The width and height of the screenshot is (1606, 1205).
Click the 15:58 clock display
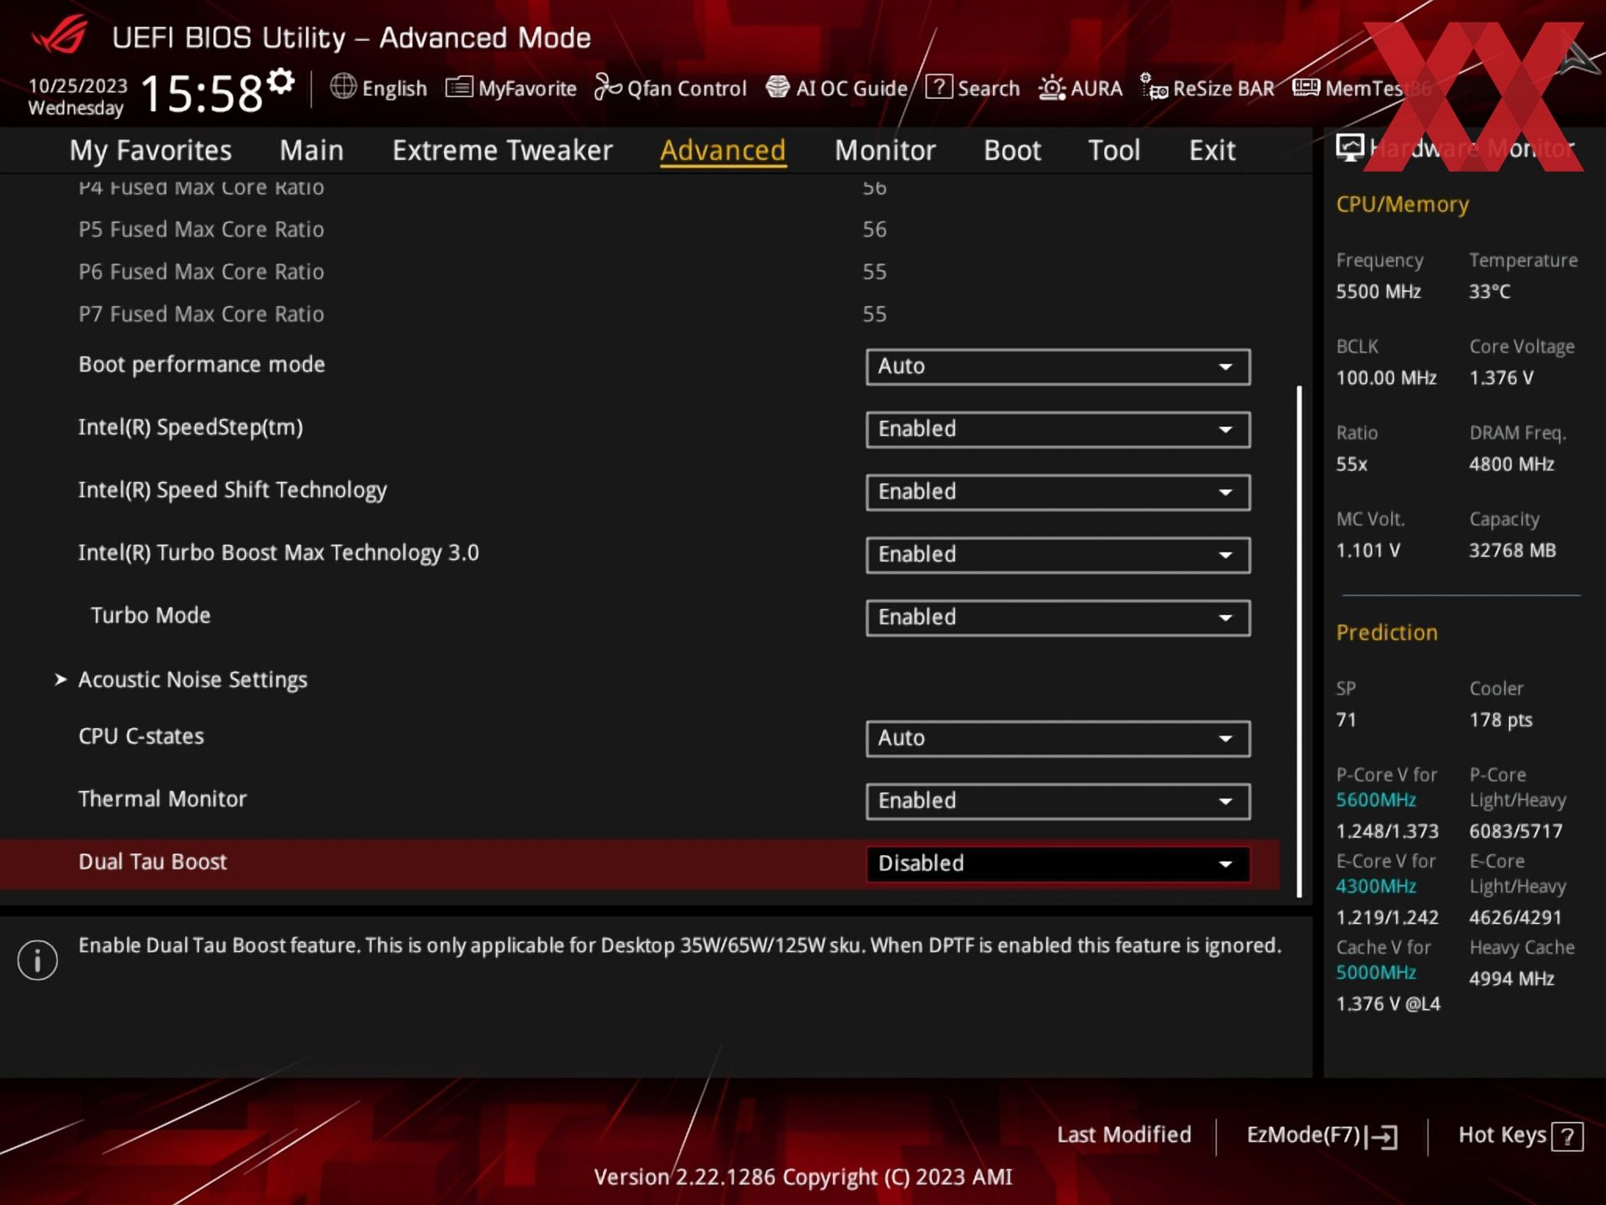[x=202, y=92]
